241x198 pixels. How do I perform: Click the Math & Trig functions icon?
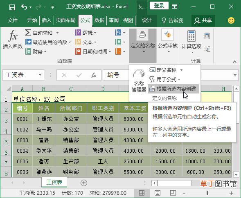click(x=118, y=42)
